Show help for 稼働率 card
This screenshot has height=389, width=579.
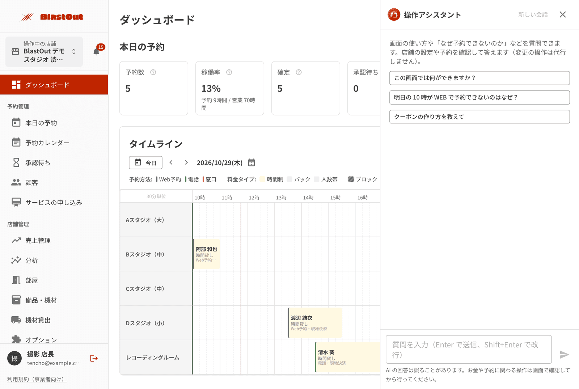pos(229,72)
